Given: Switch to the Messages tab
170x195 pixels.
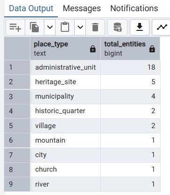Looking at the screenshot, I should [x=82, y=8].
